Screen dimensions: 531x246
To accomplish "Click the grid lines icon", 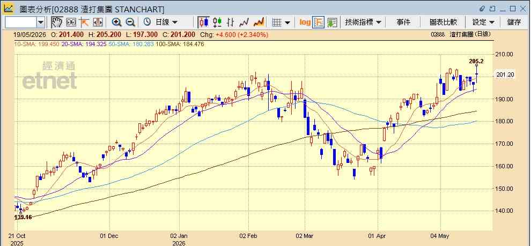I will tap(277, 23).
